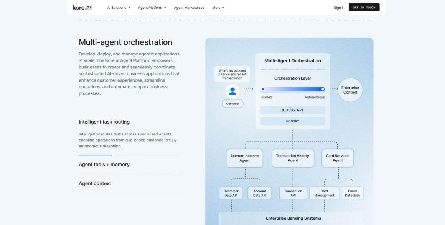
Task: Select the Card Services Agent box
Action: [338, 158]
